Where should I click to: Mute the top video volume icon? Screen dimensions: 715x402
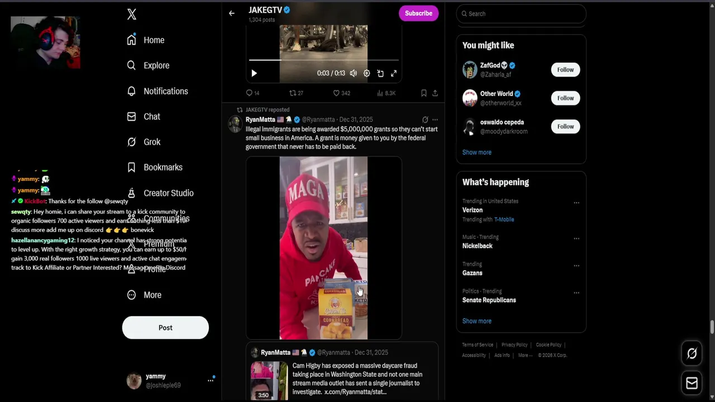[354, 73]
